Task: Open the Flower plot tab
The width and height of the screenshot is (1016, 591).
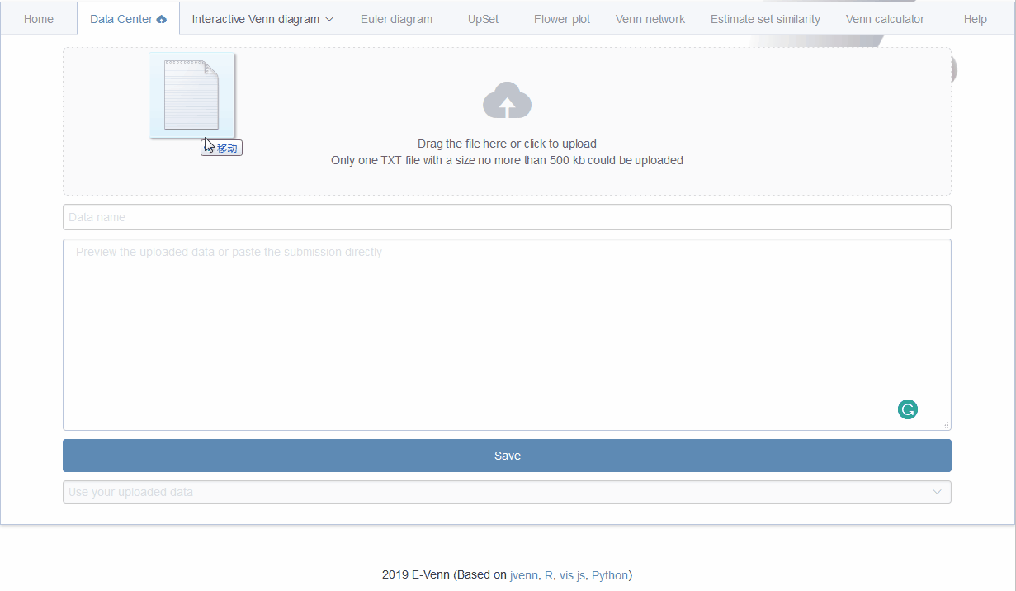Action: pyautogui.click(x=562, y=19)
